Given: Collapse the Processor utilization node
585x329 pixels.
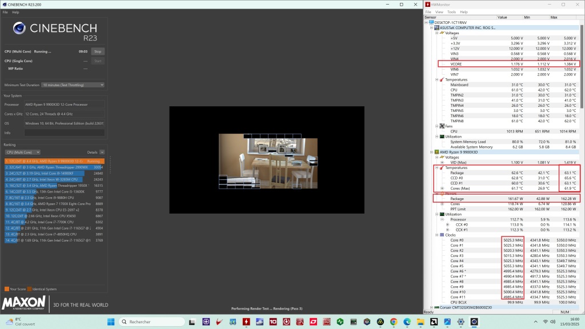Looking at the screenshot, I should click(x=442, y=219).
